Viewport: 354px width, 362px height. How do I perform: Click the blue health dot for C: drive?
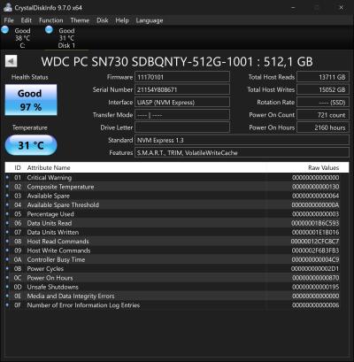click(5, 29)
